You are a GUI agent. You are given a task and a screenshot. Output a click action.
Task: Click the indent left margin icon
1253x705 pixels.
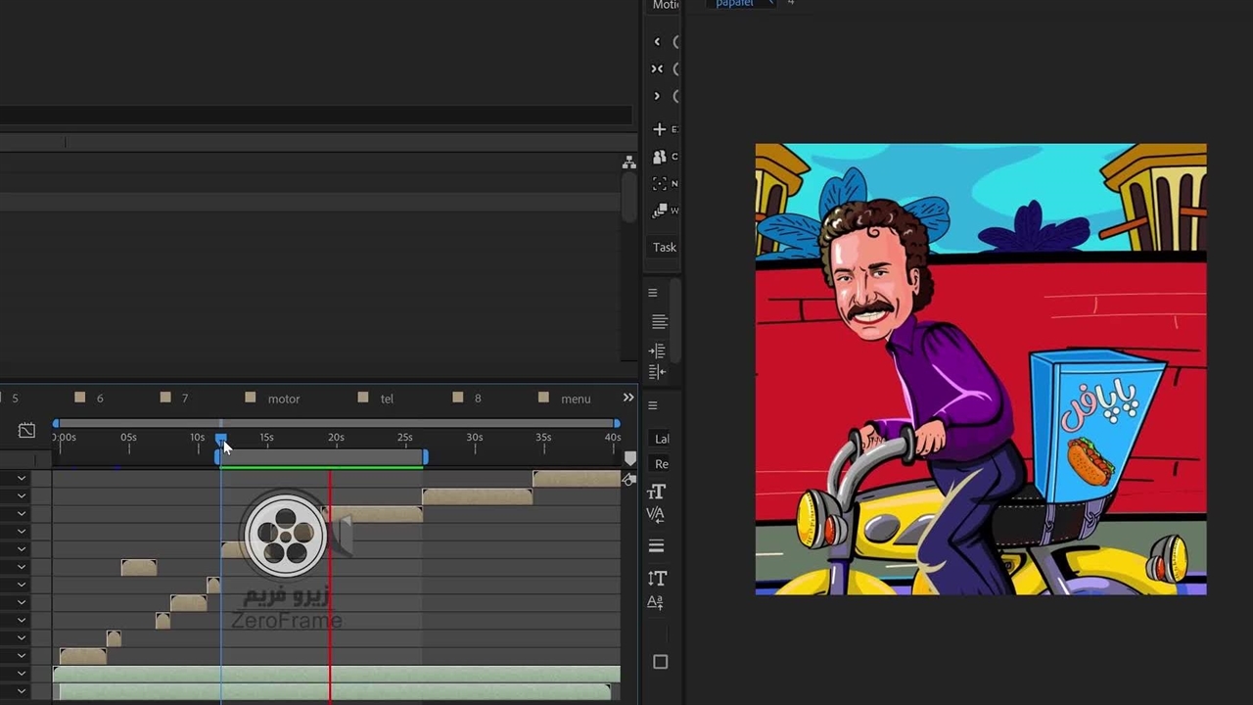coord(657,351)
